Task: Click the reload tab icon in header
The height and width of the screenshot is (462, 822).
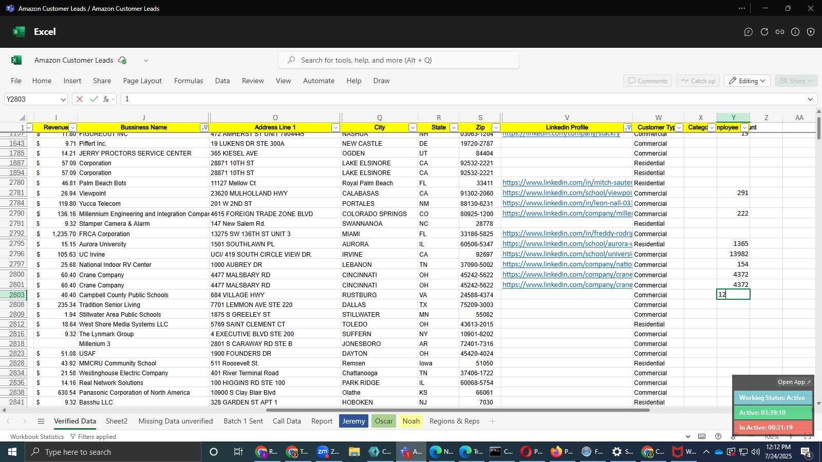Action: tap(764, 32)
